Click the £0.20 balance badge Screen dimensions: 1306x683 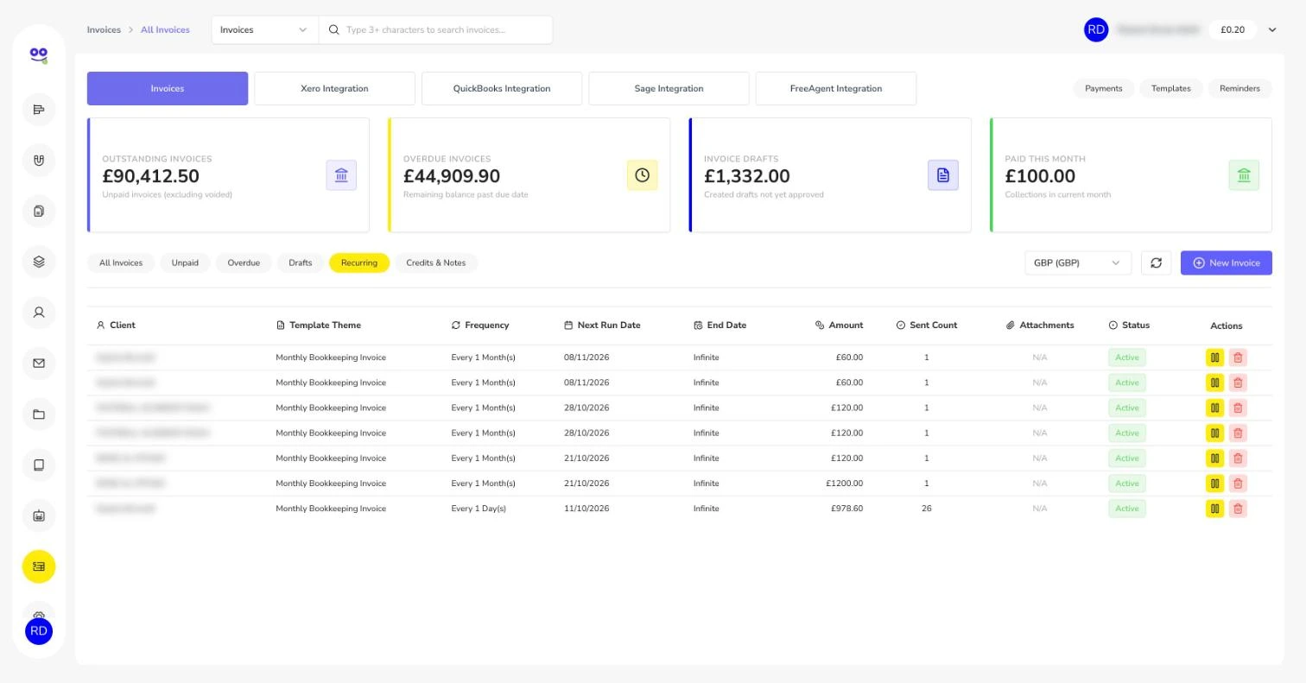pos(1233,30)
